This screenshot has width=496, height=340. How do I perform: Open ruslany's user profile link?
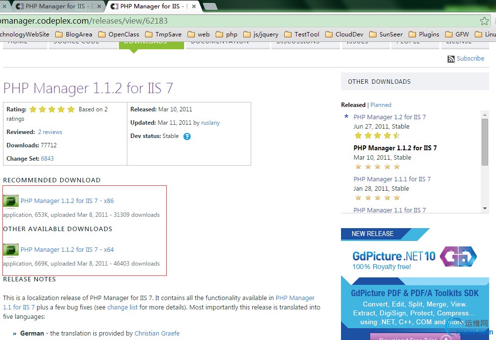(x=210, y=123)
